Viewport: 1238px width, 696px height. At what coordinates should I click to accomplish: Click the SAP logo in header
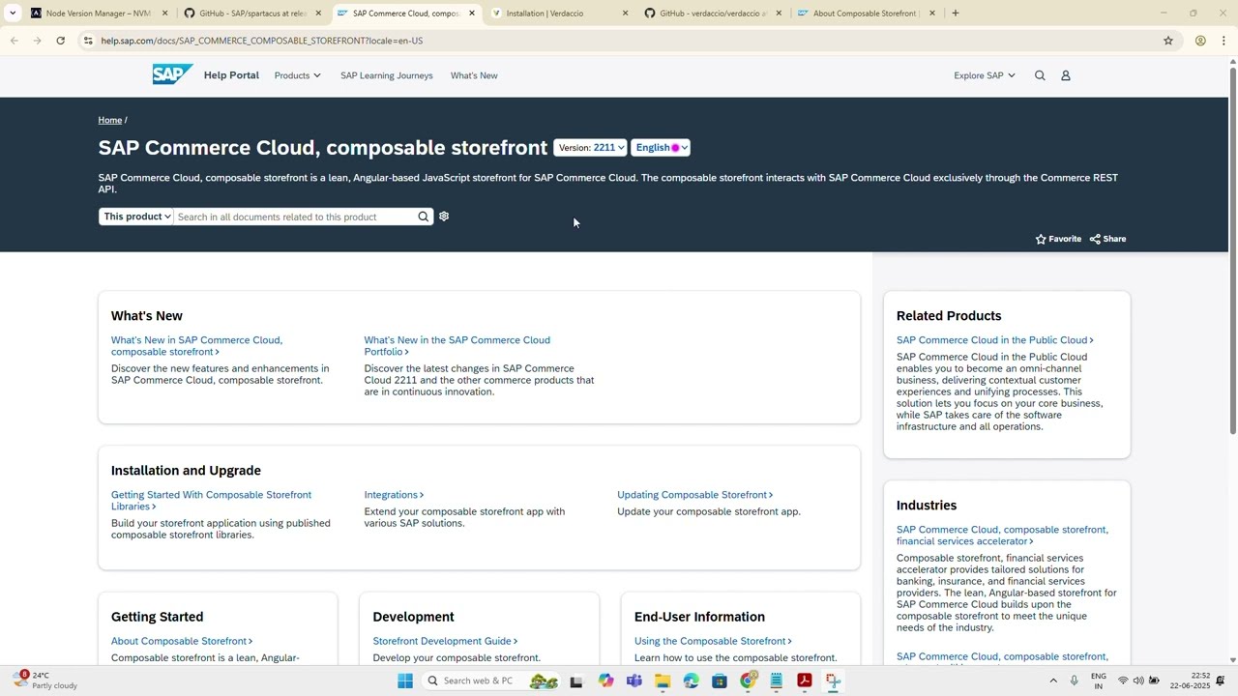[172, 75]
